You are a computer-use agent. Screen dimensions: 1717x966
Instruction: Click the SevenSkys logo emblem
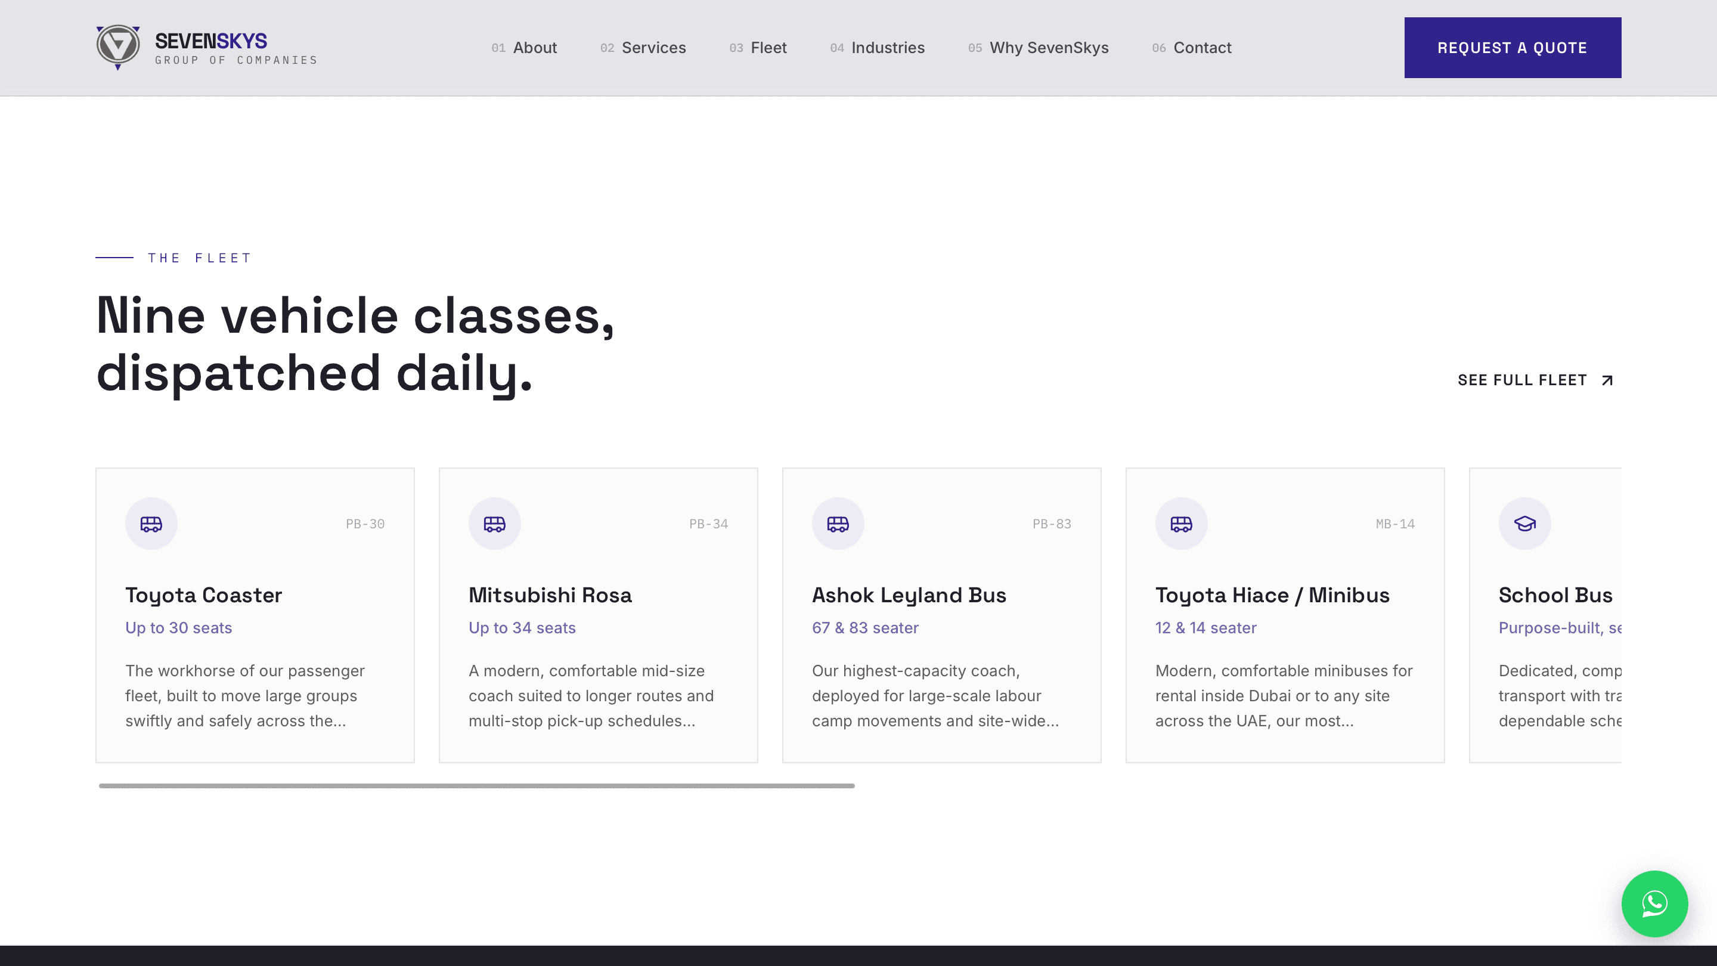(118, 47)
